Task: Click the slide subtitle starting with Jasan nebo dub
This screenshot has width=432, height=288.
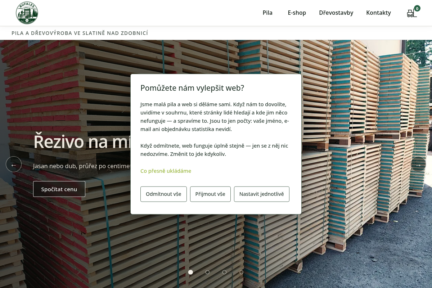Action: click(x=82, y=166)
